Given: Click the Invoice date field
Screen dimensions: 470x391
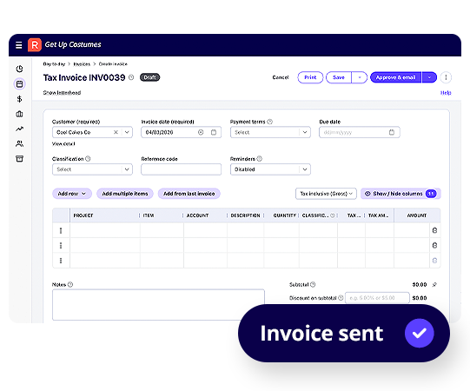Looking at the screenshot, I should click(182, 132).
